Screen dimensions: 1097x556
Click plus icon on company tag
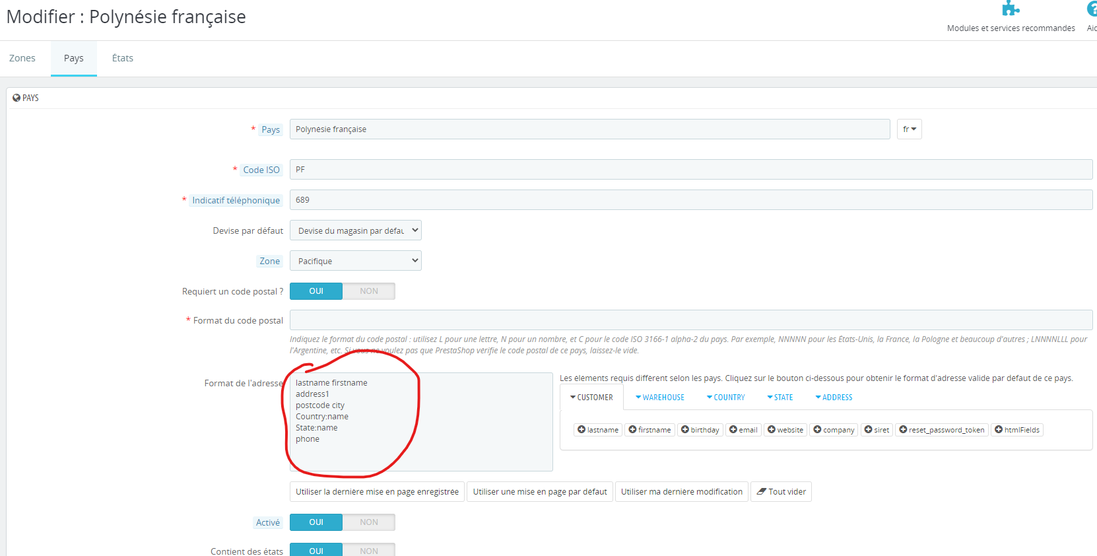(x=817, y=429)
